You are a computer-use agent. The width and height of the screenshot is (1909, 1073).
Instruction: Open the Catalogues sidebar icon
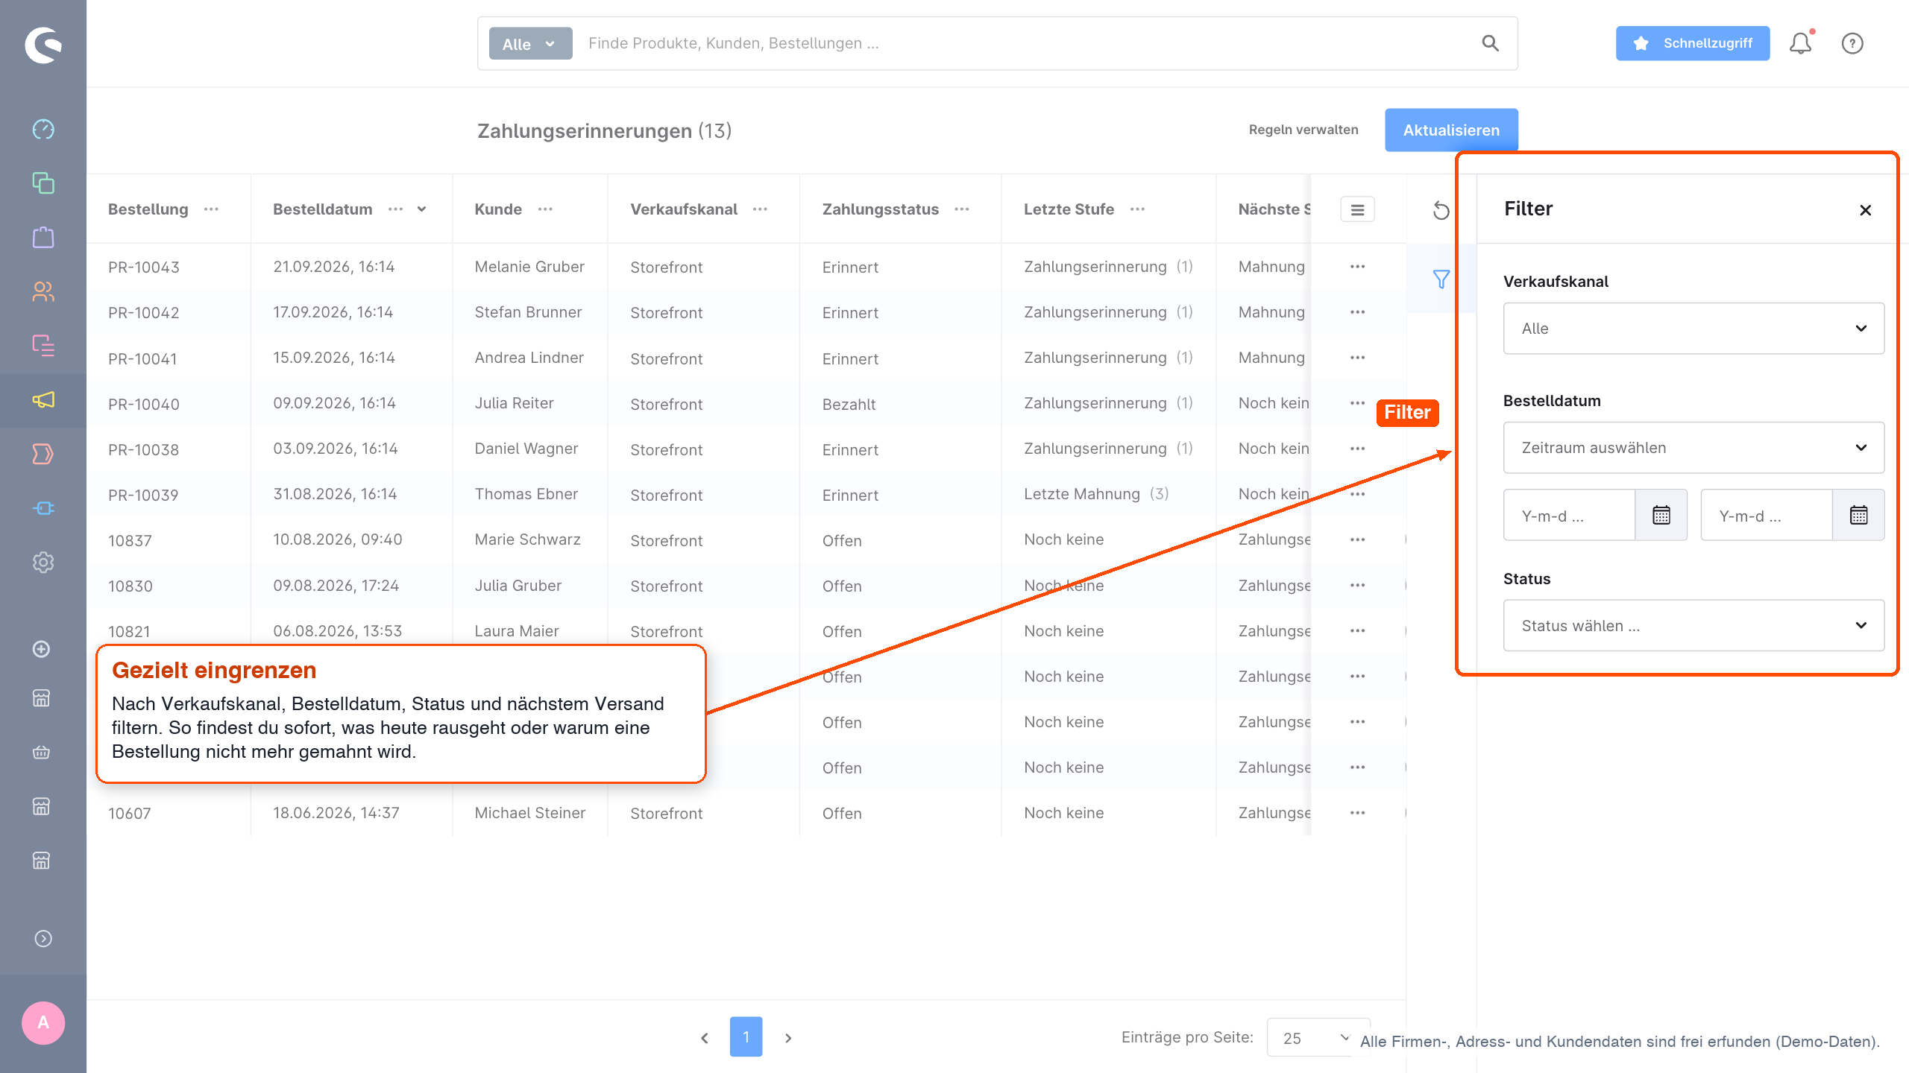pos(43,183)
